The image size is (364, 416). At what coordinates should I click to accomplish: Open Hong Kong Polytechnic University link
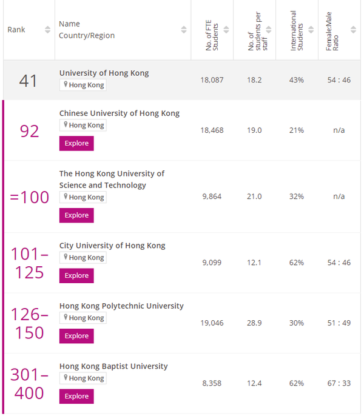pos(121,306)
